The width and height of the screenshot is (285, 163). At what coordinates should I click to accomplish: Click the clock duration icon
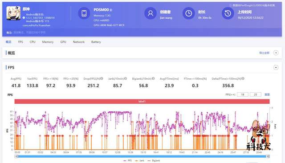[188, 13]
